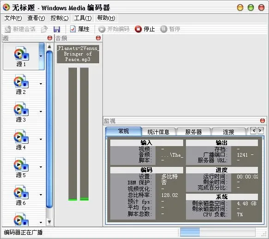Select the 源 3 source icon
The width and height of the screenshot is (269, 239).
pyautogui.click(x=21, y=112)
